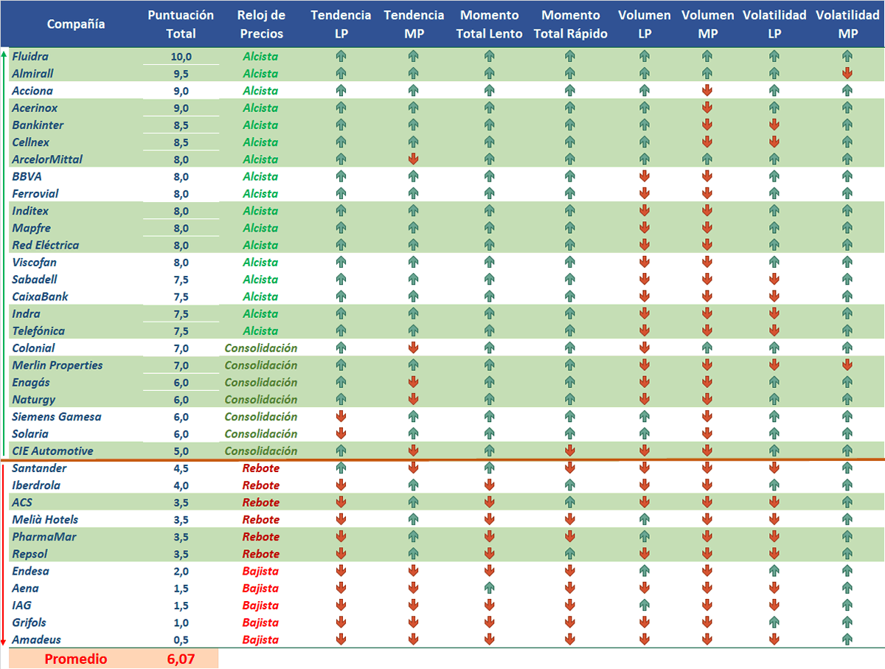Click the PharmaMar company name
The width and height of the screenshot is (885, 669).
tap(44, 536)
